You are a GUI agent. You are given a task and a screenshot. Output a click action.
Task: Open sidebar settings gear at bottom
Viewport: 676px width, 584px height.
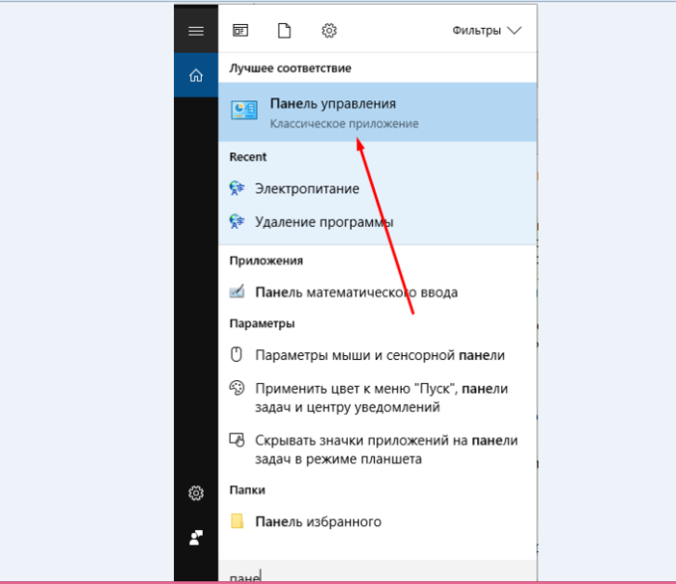pos(196,492)
